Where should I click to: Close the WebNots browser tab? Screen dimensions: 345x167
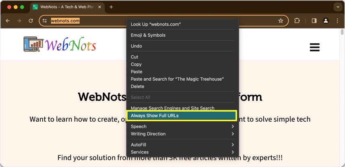(100, 7)
